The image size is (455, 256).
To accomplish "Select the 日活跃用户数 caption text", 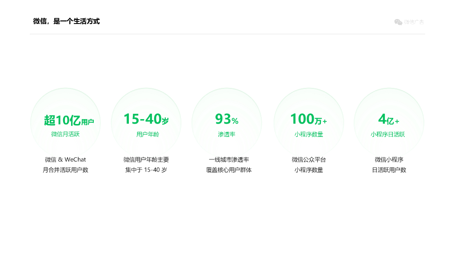I will pos(389,170).
